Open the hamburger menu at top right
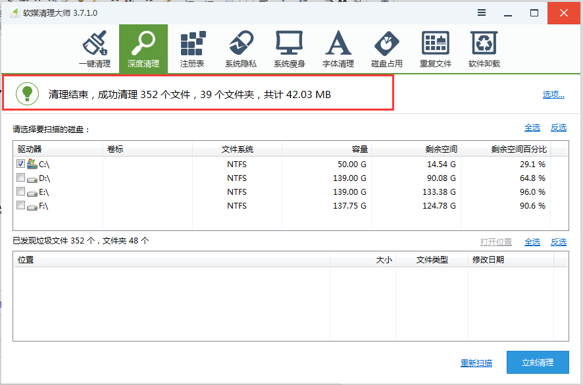The image size is (583, 385). [481, 13]
